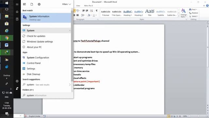Viewport: 209px width, 118px height.
Task: Apply the Heading 1 style
Action: point(128,13)
